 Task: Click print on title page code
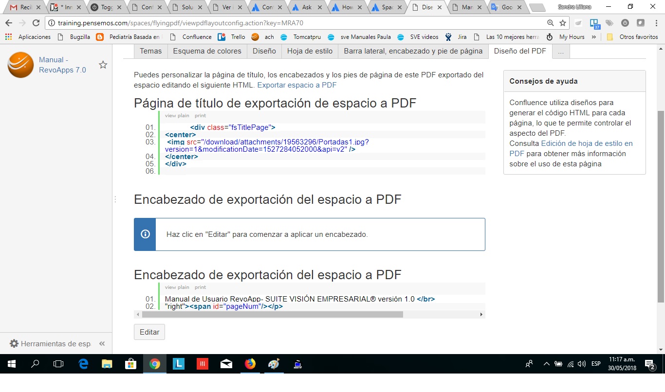coord(200,116)
